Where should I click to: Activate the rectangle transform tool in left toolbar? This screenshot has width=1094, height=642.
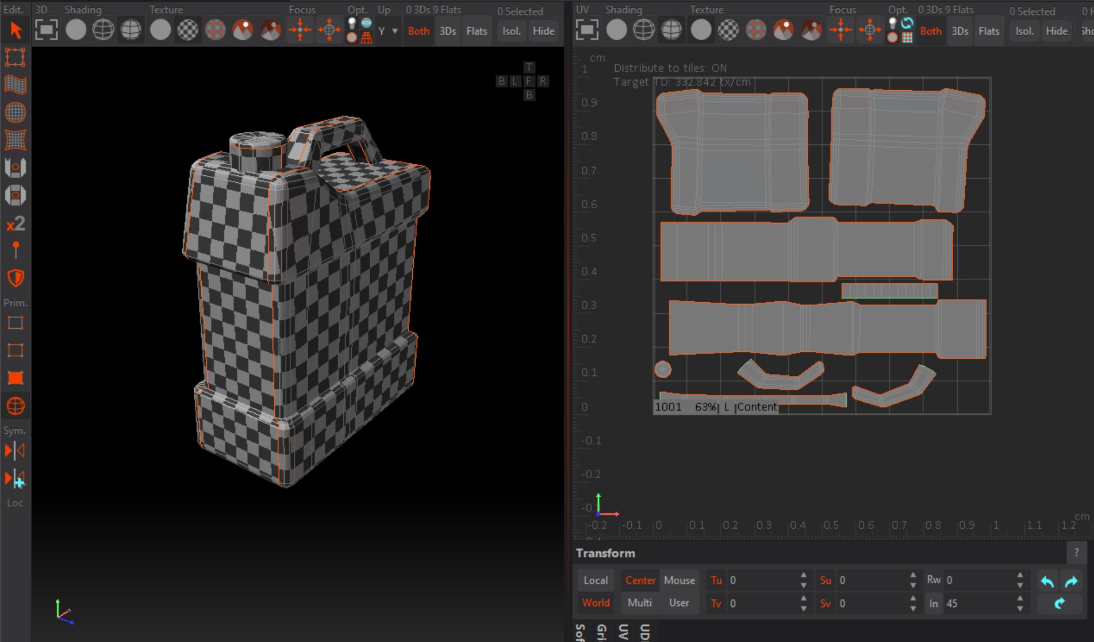(x=16, y=57)
